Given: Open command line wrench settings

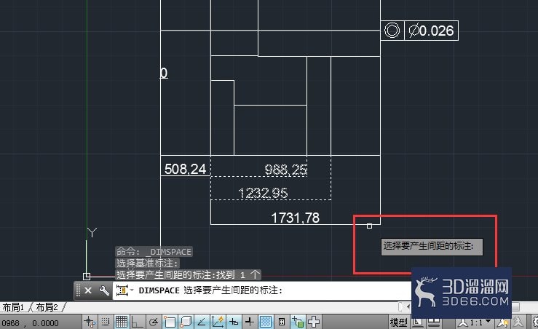Looking at the screenshot, I should 104,290.
